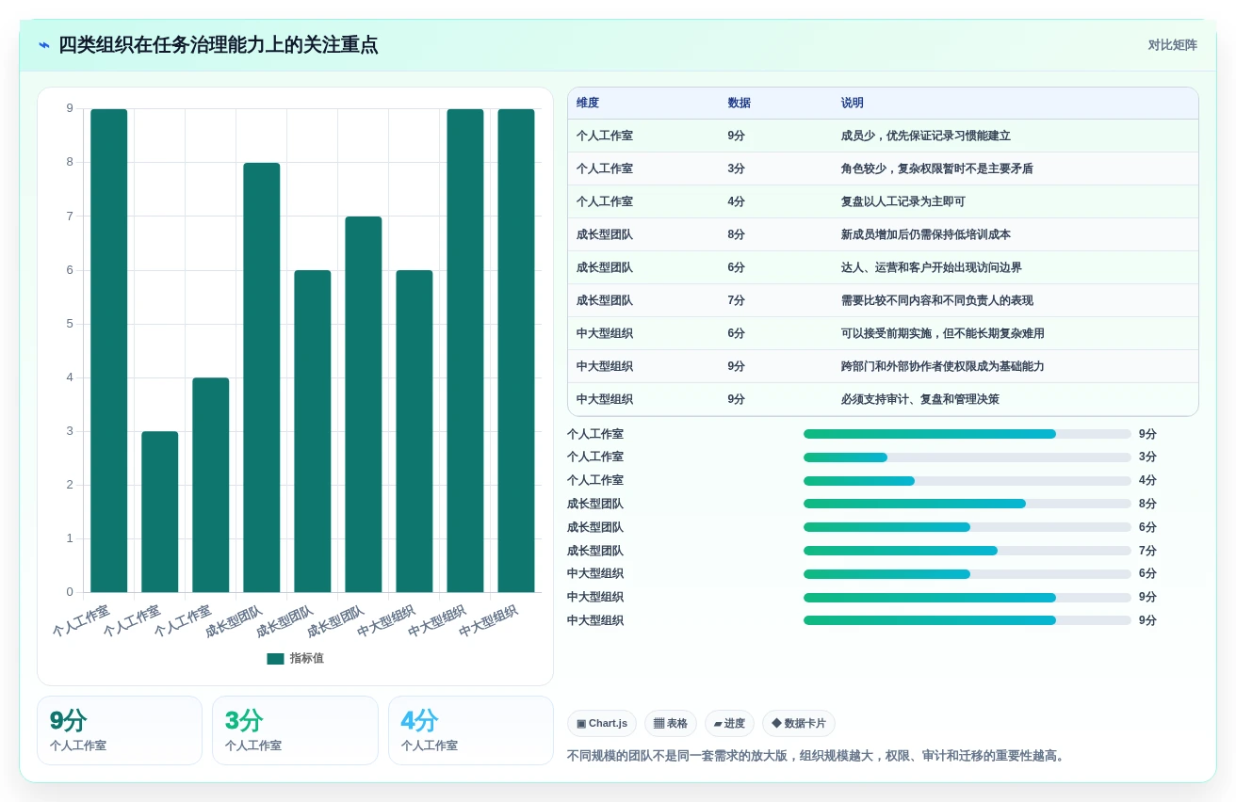The height and width of the screenshot is (802, 1236).
Task: Click the 中大型组织 progress bar showing 6分
Action: (x=968, y=574)
